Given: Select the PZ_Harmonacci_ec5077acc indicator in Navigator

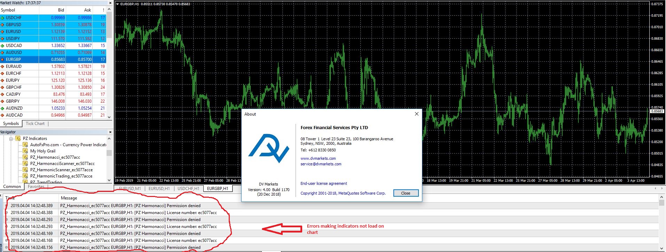Looking at the screenshot, I should coord(55,157).
